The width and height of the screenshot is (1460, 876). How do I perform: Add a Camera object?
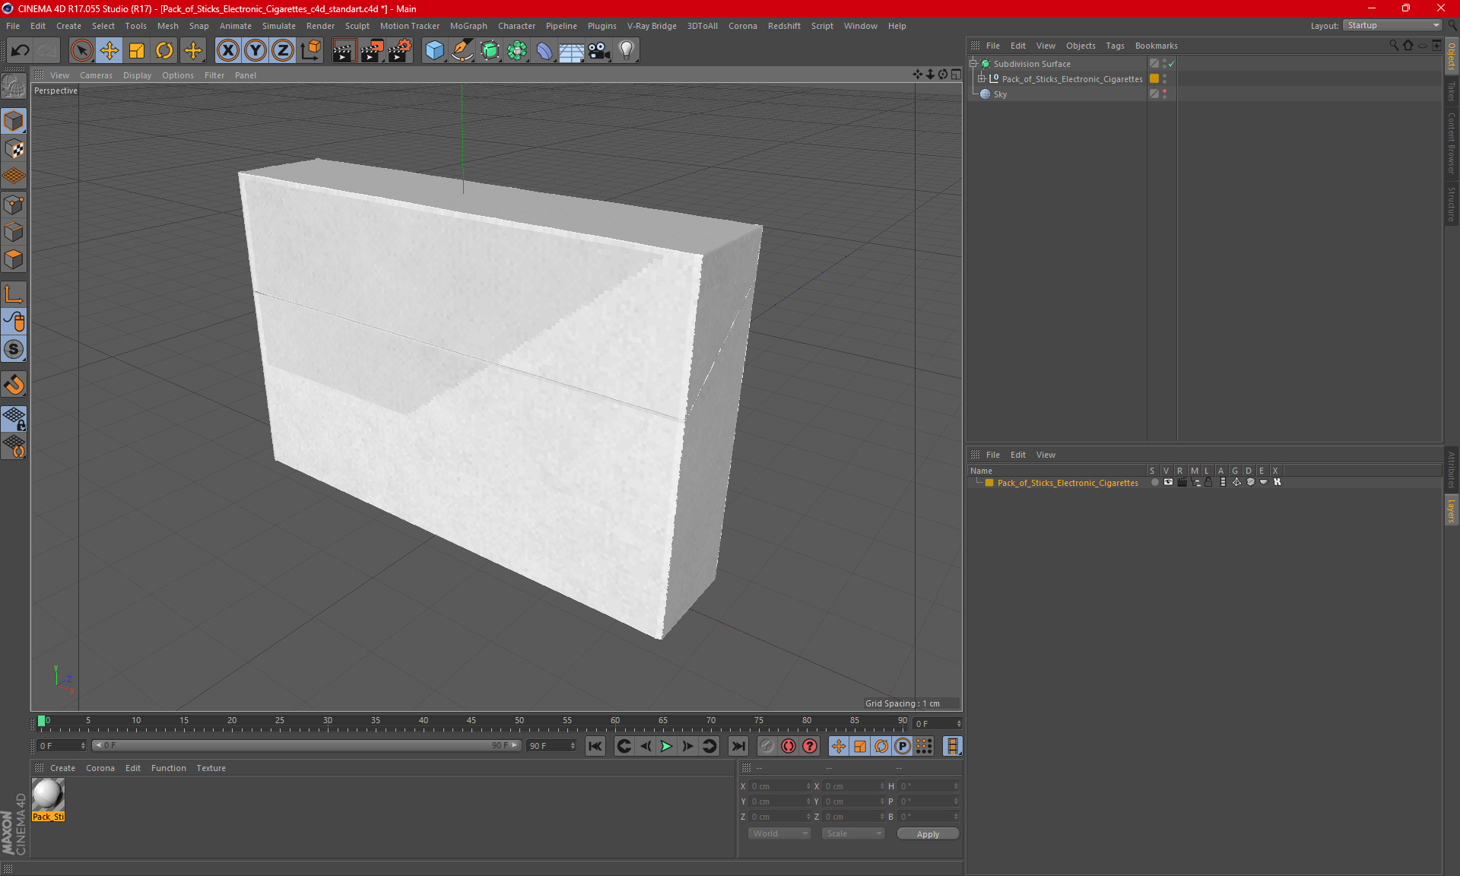coord(599,51)
